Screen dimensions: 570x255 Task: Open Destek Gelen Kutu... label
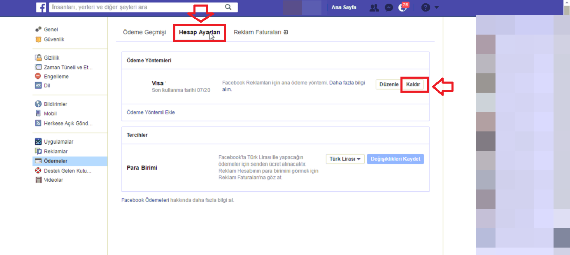[x=67, y=171]
